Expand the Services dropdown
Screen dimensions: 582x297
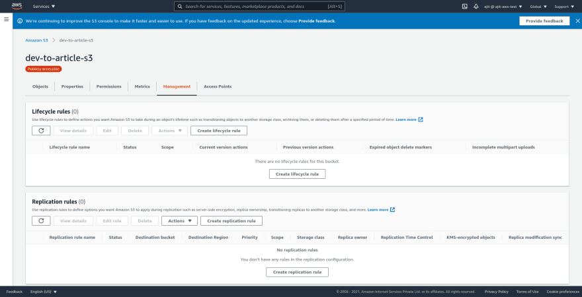pos(44,7)
